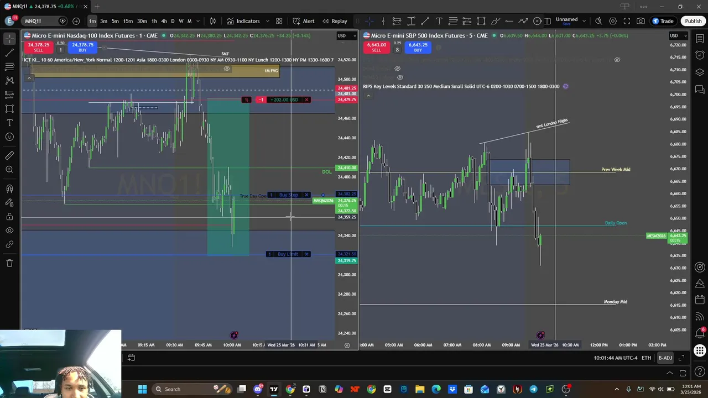Image resolution: width=708 pixels, height=398 pixels.
Task: Select the text tool in left sidebar
Action: 9,123
